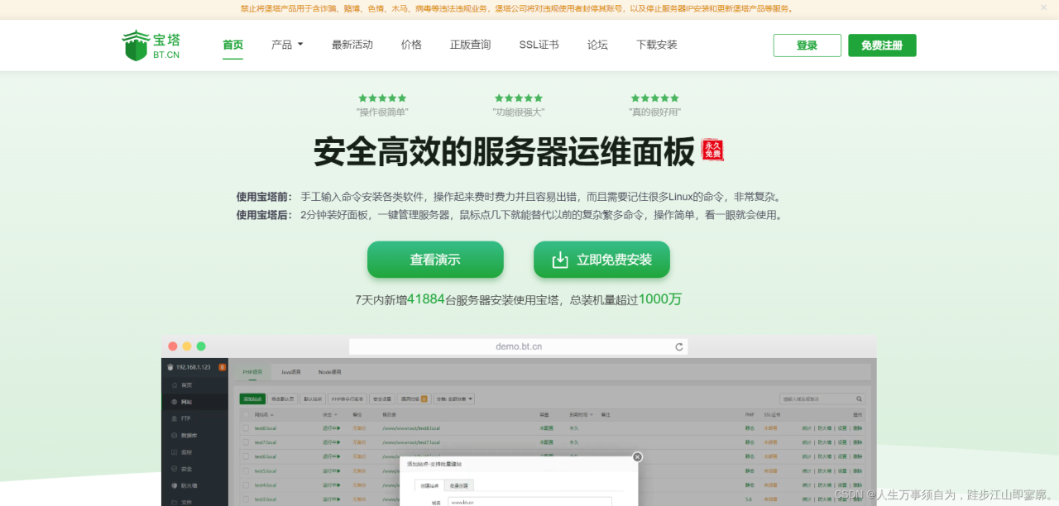Open the 分类: 全部分类 dropdown
Image resolution: width=1059 pixels, height=506 pixels.
[x=453, y=399]
